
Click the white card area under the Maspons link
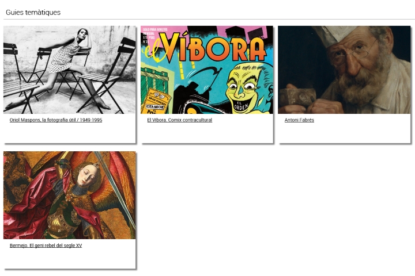(x=69, y=133)
